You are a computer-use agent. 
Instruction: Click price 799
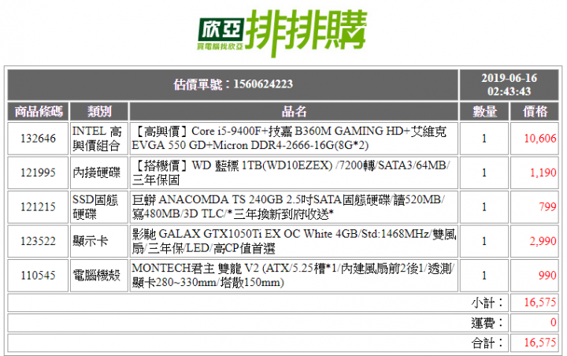click(547, 207)
